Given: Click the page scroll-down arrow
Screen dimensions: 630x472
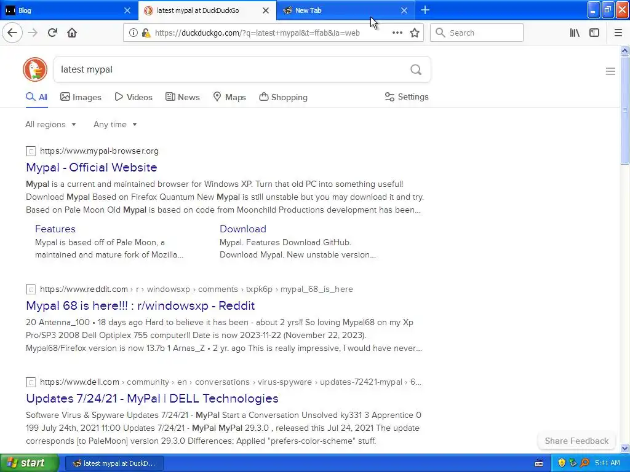Looking at the screenshot, I should (x=624, y=448).
